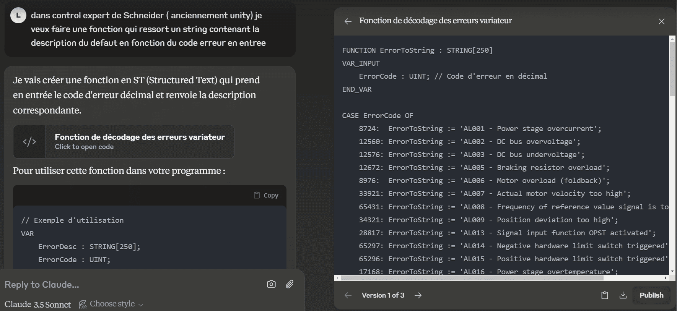Attach a file with paperclip icon
Viewport: 677px width, 311px height.
coord(290,284)
